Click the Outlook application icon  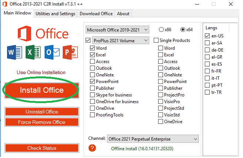[52, 52]
